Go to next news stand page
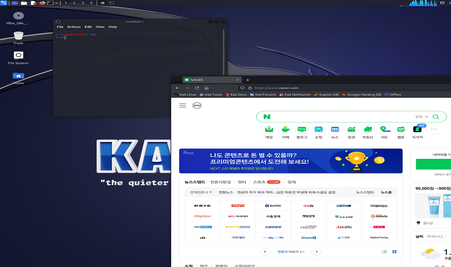The width and height of the screenshot is (451, 267). pyautogui.click(x=317, y=252)
